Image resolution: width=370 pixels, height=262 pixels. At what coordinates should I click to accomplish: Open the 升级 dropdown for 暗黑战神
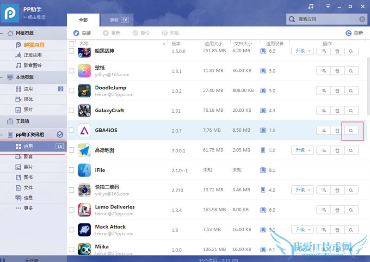302,51
